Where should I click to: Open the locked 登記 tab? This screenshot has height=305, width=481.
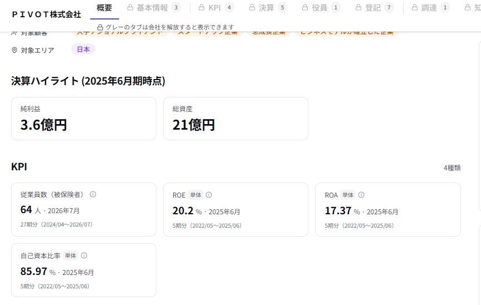375,8
